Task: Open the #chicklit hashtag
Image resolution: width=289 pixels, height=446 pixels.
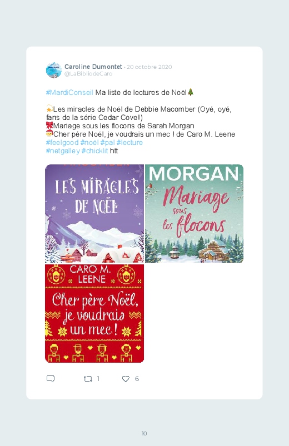Action: [95, 151]
